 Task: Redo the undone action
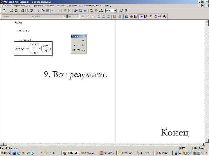click(x=59, y=11)
